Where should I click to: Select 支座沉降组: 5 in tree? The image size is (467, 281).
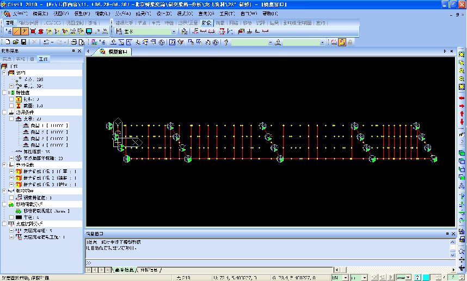coord(38,231)
